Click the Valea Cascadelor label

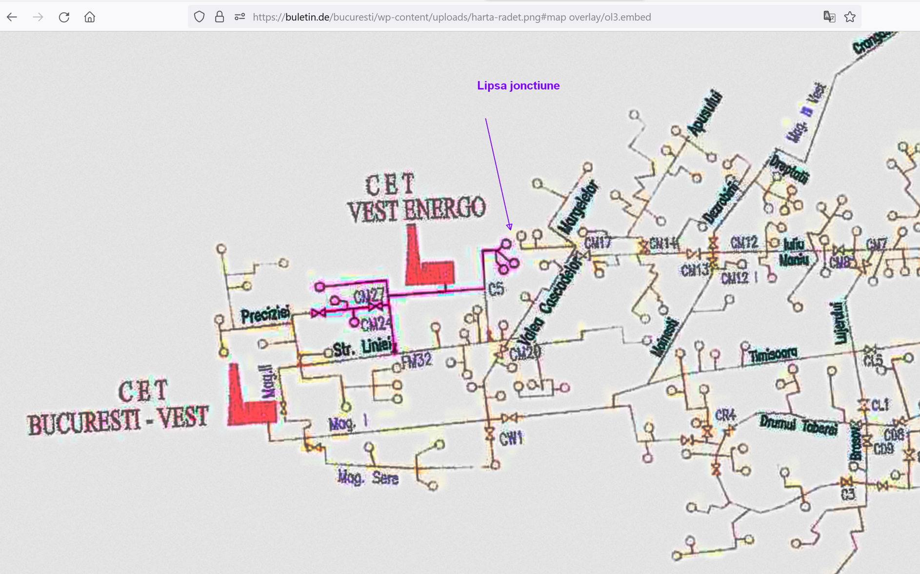[551, 300]
